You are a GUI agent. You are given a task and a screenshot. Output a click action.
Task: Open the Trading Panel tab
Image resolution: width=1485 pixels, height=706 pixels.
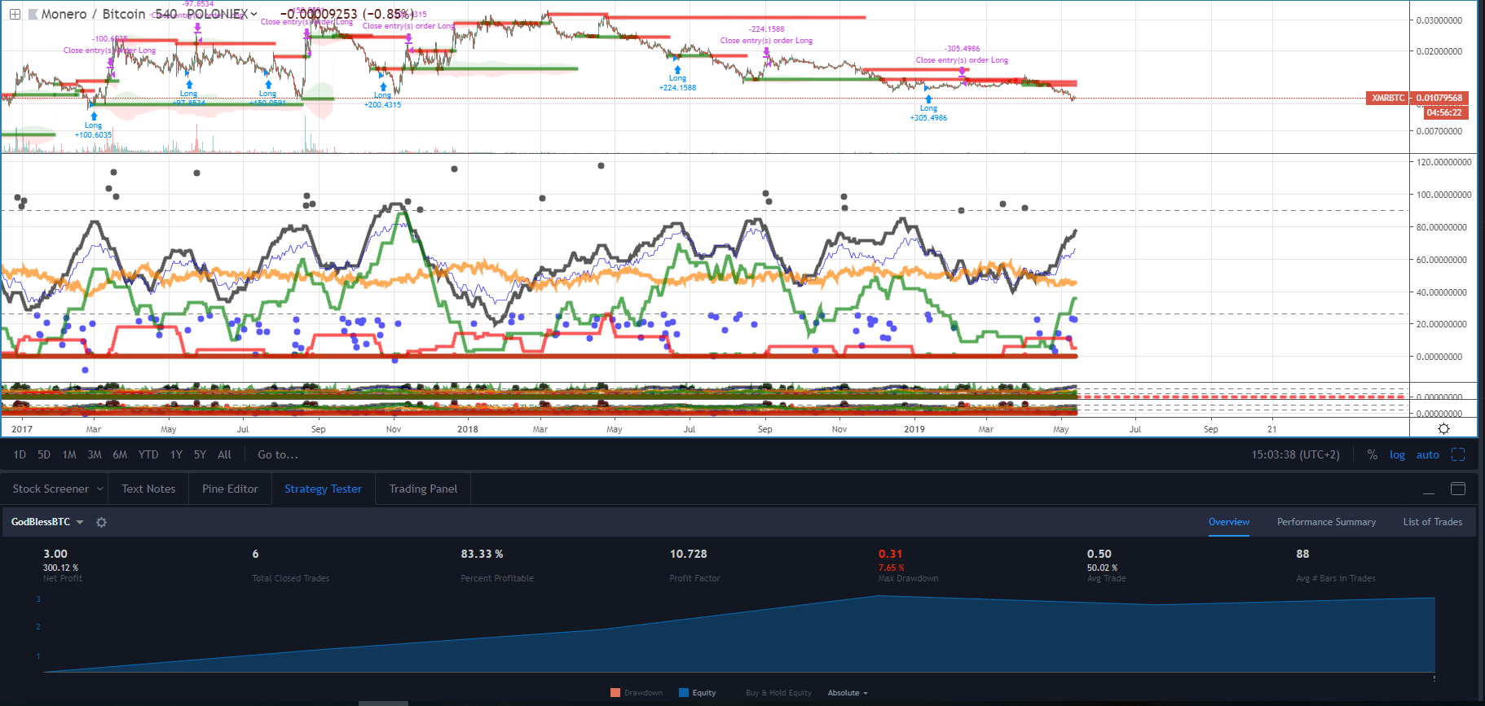pyautogui.click(x=423, y=489)
